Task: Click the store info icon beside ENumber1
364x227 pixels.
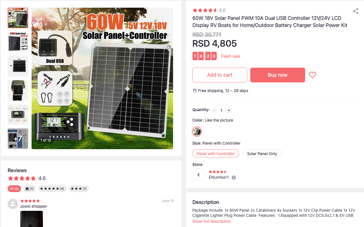Action: click(234, 178)
